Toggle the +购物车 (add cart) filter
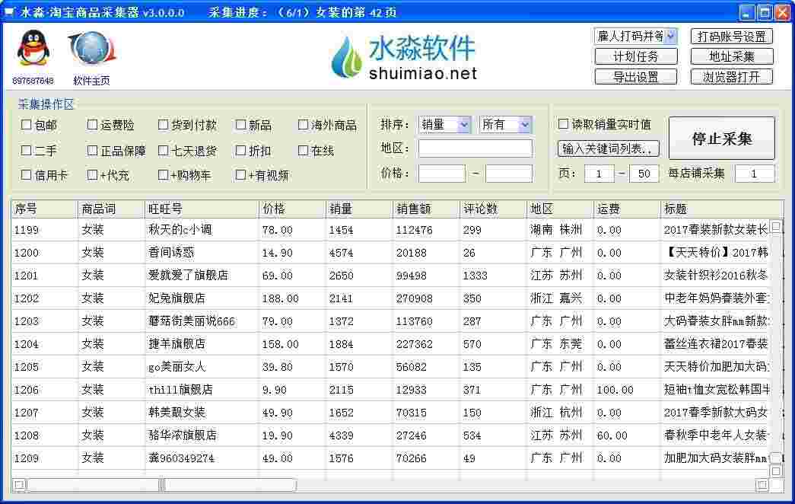Viewport: 795px width, 504px height. click(162, 174)
